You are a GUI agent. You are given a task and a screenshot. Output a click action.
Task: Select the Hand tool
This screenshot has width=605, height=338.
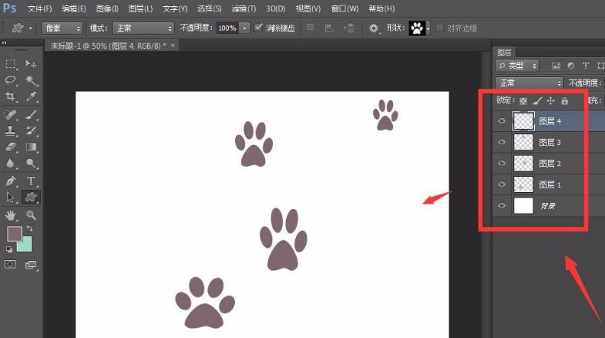pyautogui.click(x=12, y=215)
